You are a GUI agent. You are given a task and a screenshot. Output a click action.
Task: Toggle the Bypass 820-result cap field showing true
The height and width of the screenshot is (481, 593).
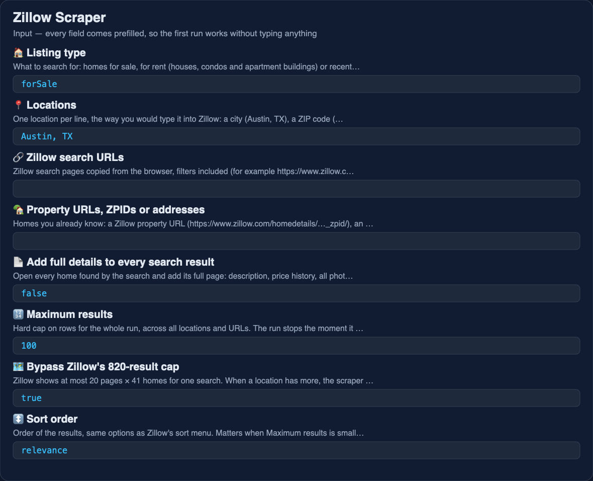[296, 397]
